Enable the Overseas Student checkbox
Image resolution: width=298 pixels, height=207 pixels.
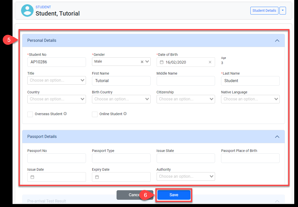(30, 114)
